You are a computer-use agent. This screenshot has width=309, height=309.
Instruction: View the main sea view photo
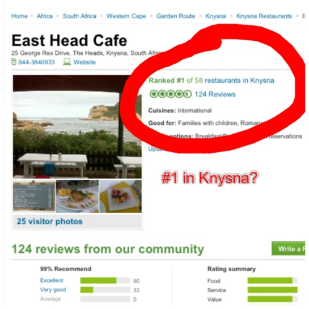pyautogui.click(x=77, y=127)
